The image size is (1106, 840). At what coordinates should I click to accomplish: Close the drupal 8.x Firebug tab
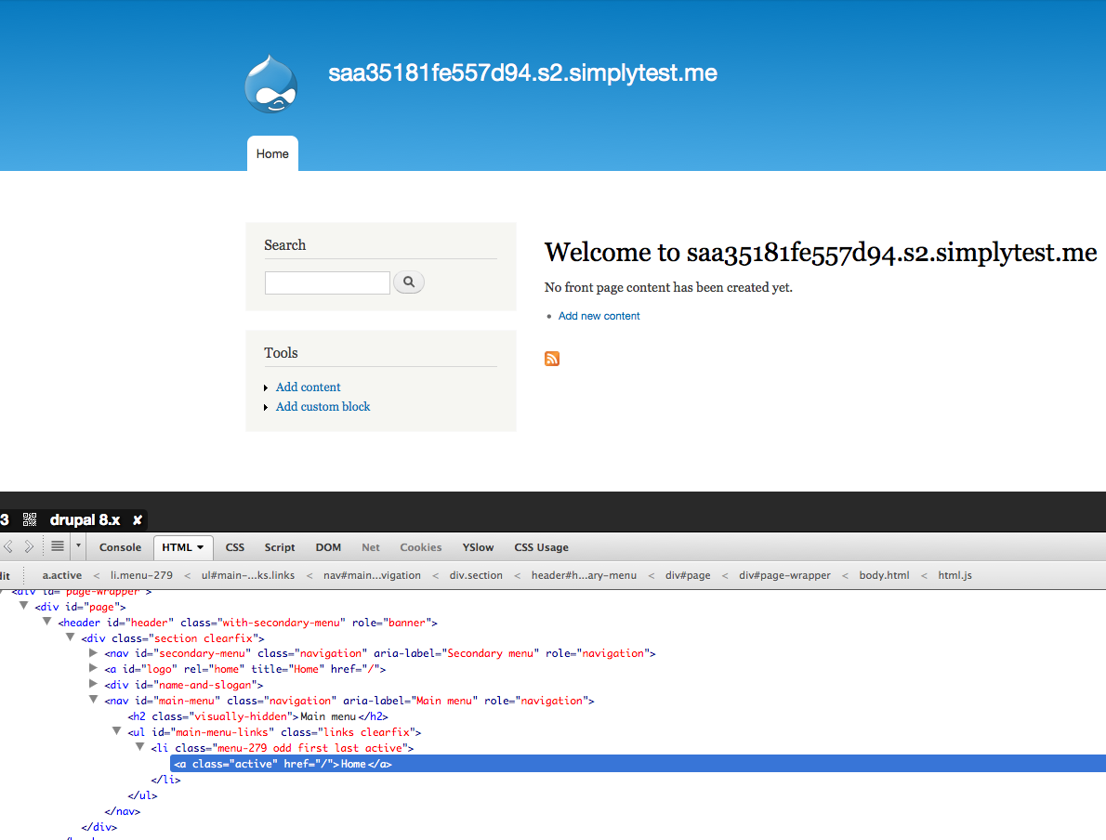tap(137, 520)
